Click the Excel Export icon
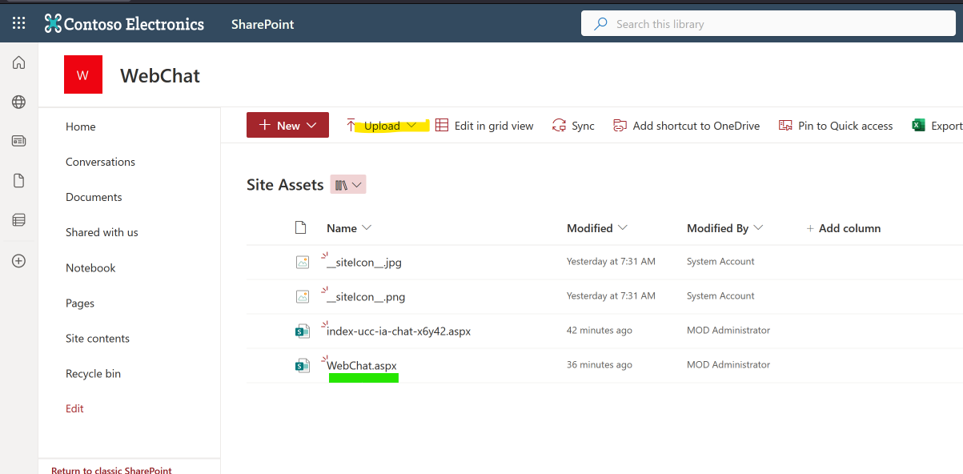This screenshot has height=474, width=963. click(x=919, y=126)
